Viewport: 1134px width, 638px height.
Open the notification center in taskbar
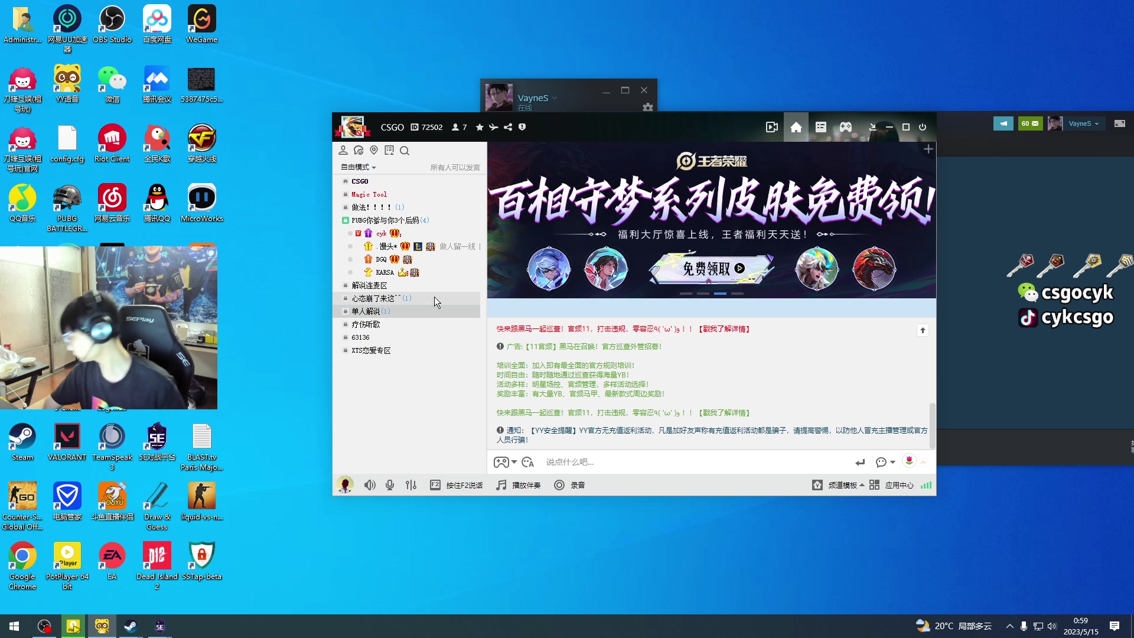[x=1114, y=626]
